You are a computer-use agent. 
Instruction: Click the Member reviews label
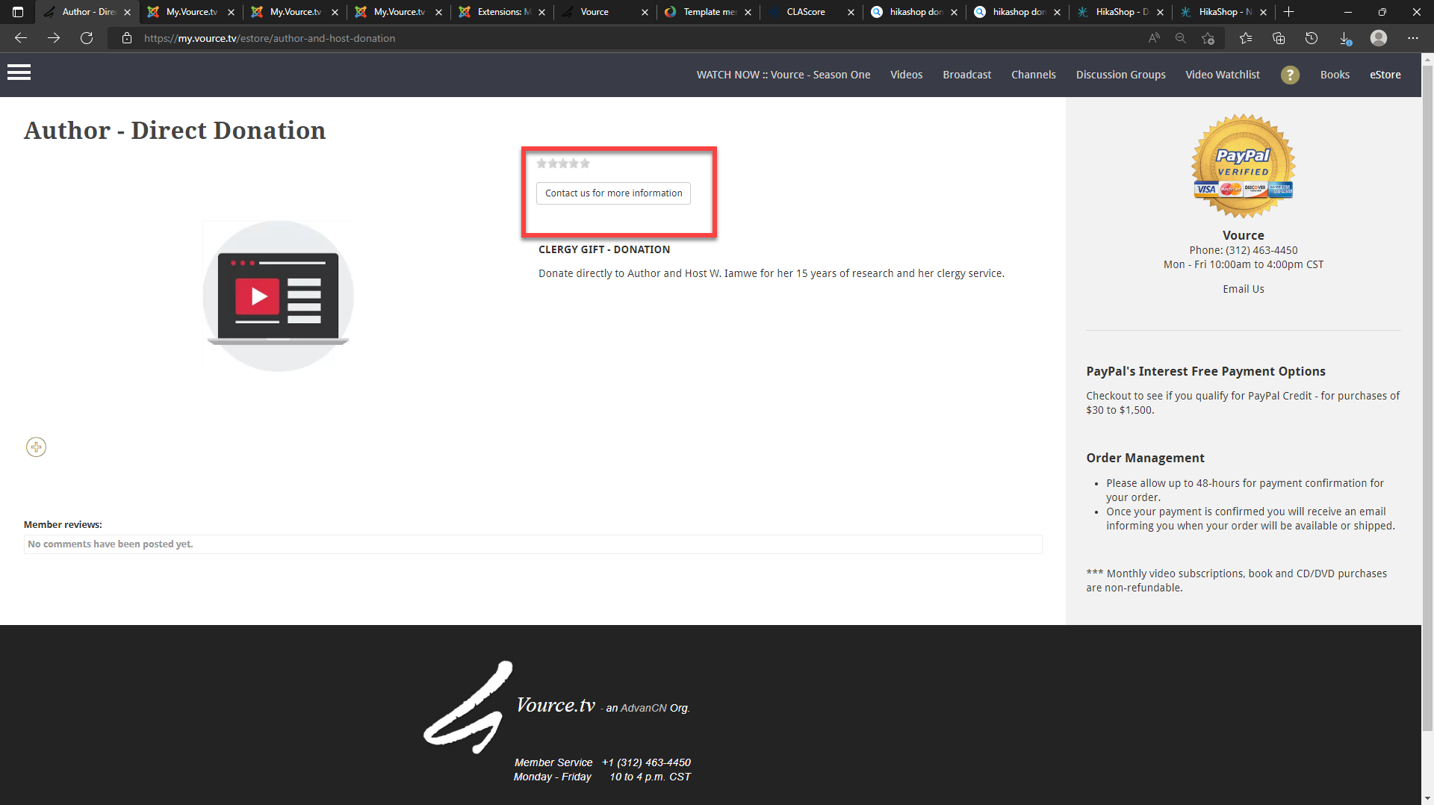[x=63, y=525]
